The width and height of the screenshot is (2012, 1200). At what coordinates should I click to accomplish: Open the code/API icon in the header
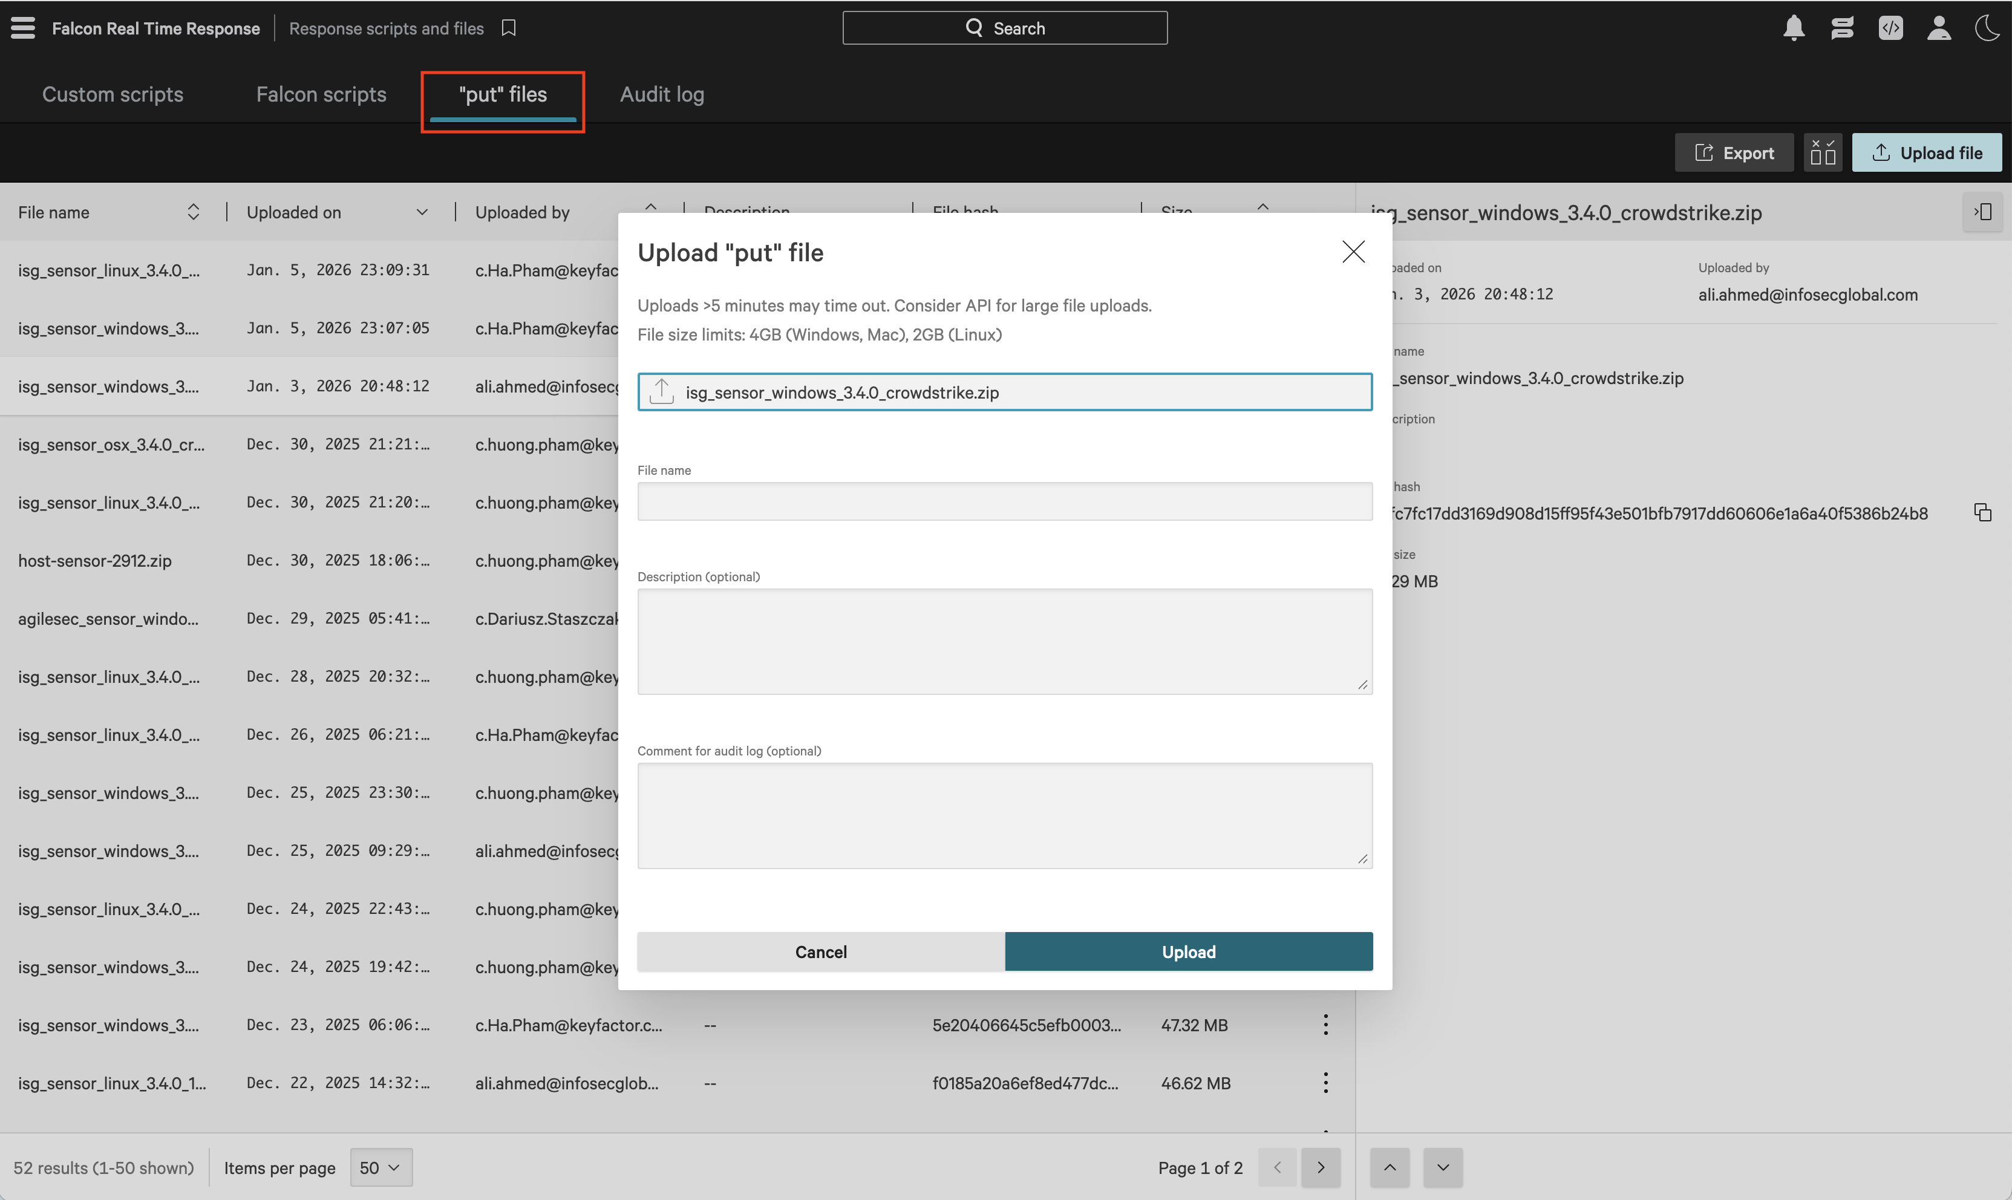pos(1890,28)
